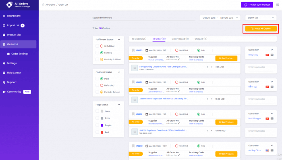Screen dimensions: 282x160
Task: Click Place All Orders button
Action: coord(261,29)
